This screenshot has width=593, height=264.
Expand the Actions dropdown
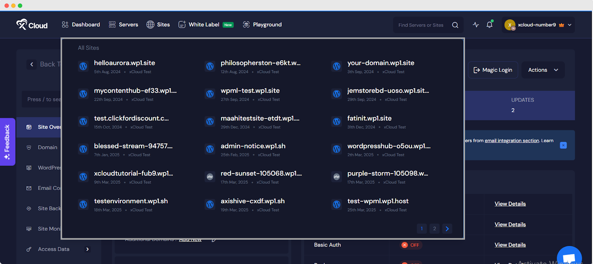[543, 70]
